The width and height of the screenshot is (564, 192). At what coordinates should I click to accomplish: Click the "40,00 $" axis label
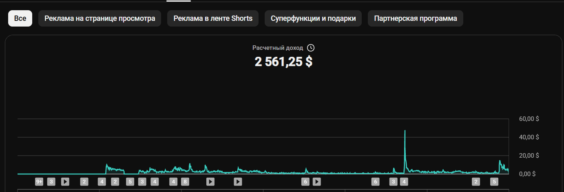coord(529,137)
